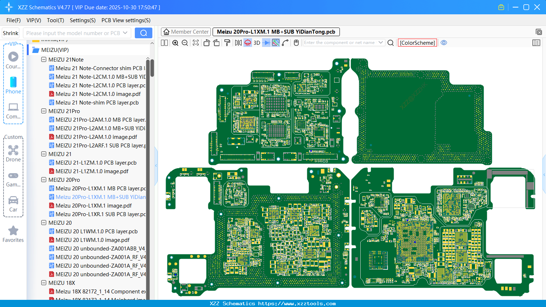Collapse the MEIZU 20Pro folder
This screenshot has height=307, width=546.
[x=44, y=180]
